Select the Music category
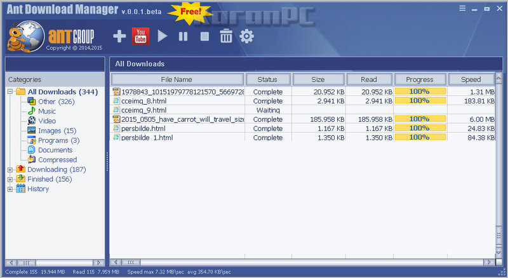The image size is (508, 278). click(x=46, y=111)
